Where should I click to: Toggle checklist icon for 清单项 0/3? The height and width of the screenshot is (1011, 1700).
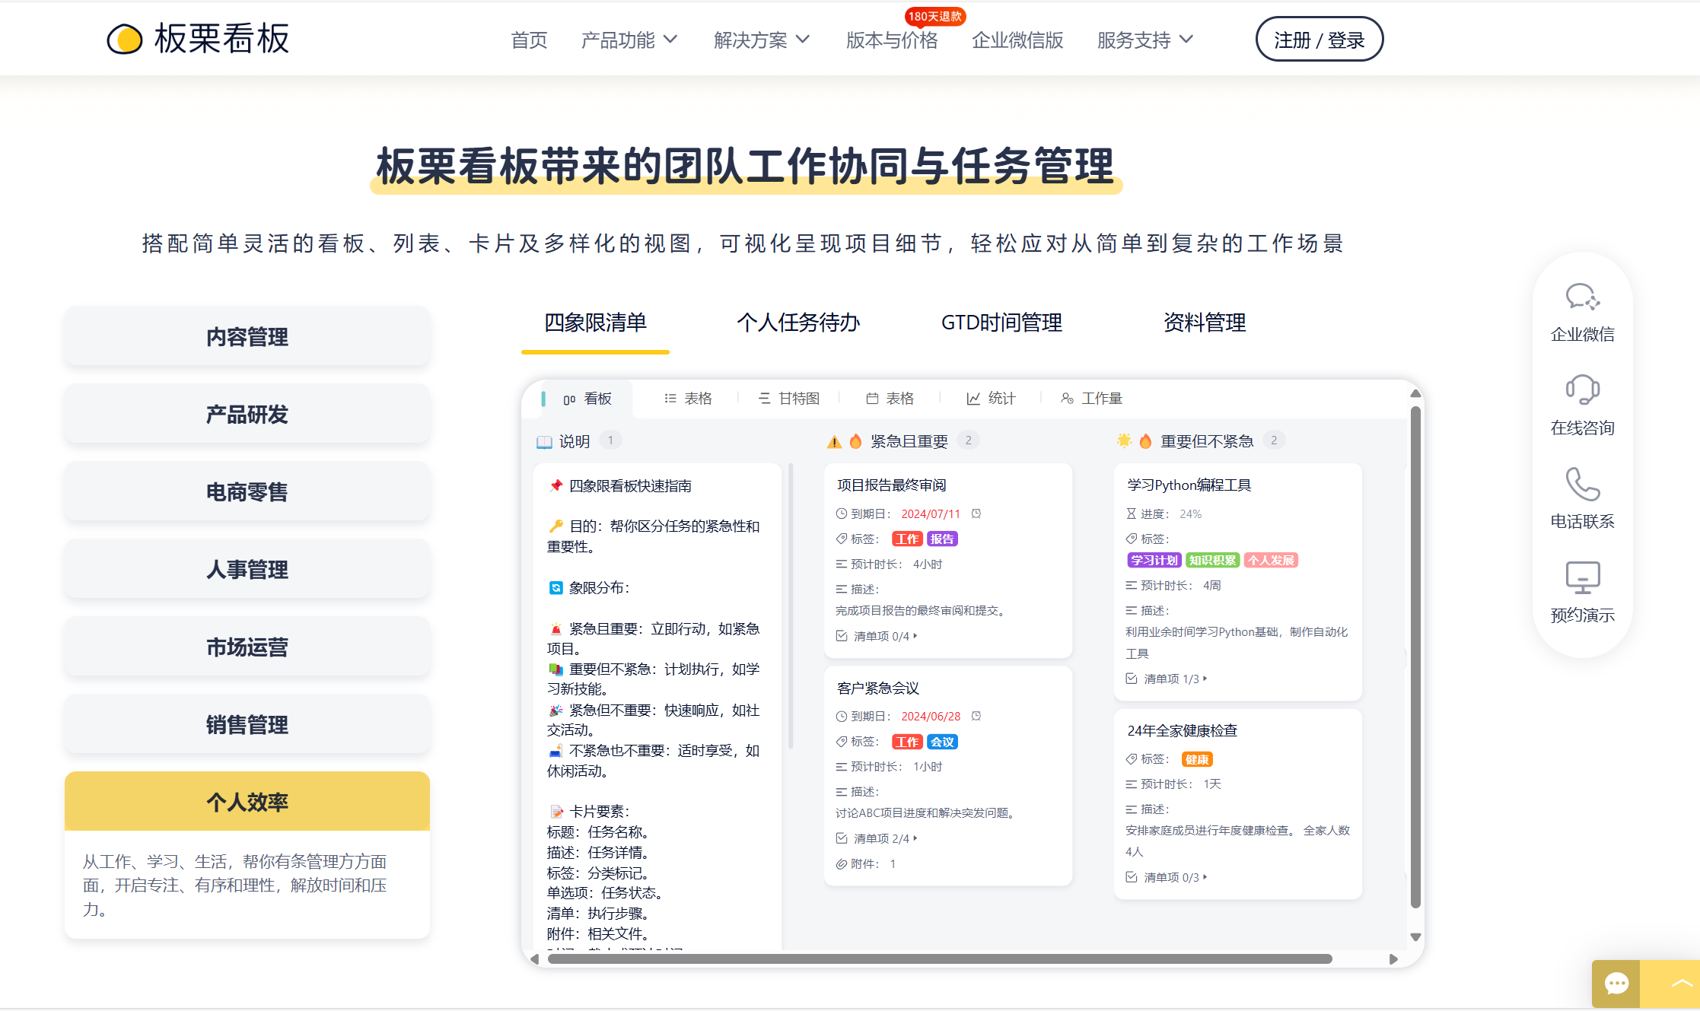tap(1132, 877)
